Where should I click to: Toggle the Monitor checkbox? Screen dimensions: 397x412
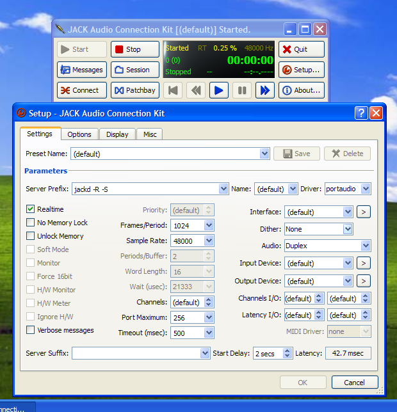coord(31,263)
